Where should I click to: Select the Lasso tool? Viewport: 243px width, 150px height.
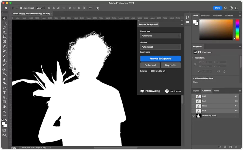coord(4,28)
